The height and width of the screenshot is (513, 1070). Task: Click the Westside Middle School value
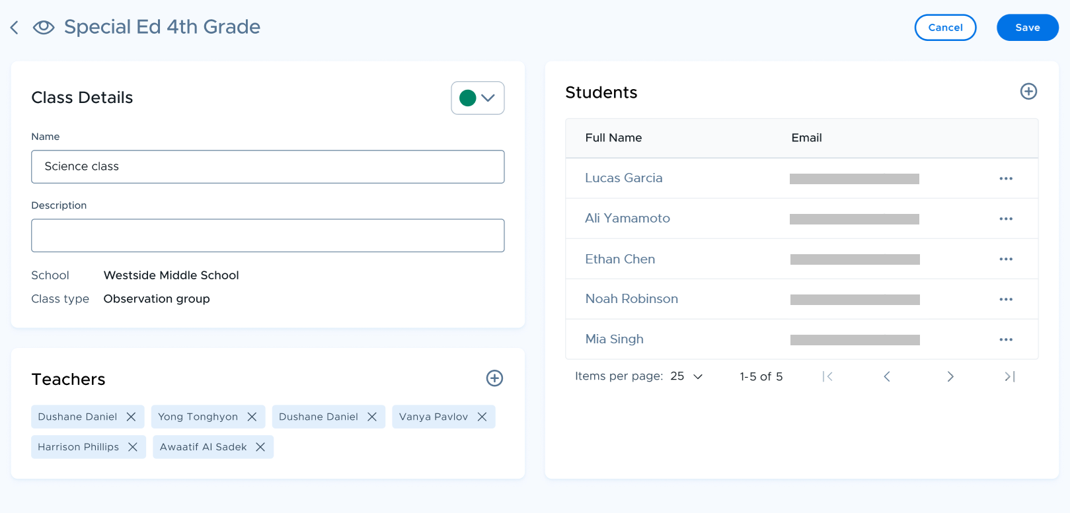(171, 275)
